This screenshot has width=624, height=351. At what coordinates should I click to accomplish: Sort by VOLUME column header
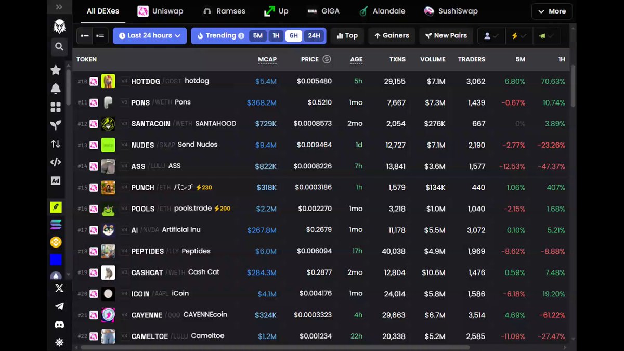[433, 59]
